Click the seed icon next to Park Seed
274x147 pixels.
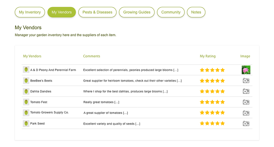tap(26, 123)
